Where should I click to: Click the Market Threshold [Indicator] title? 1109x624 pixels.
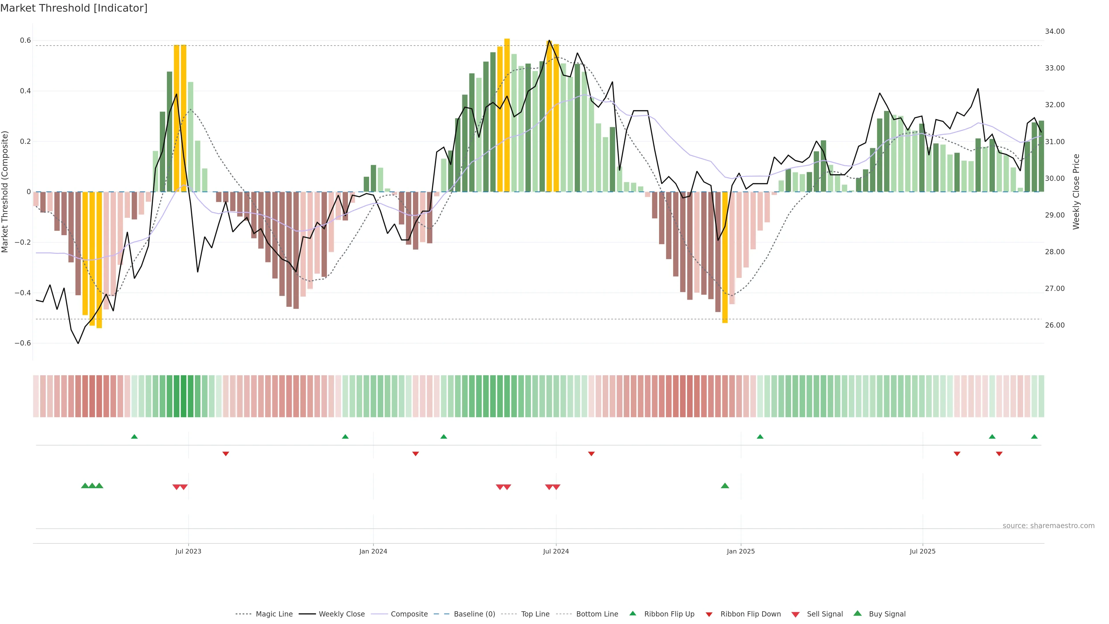pos(74,8)
